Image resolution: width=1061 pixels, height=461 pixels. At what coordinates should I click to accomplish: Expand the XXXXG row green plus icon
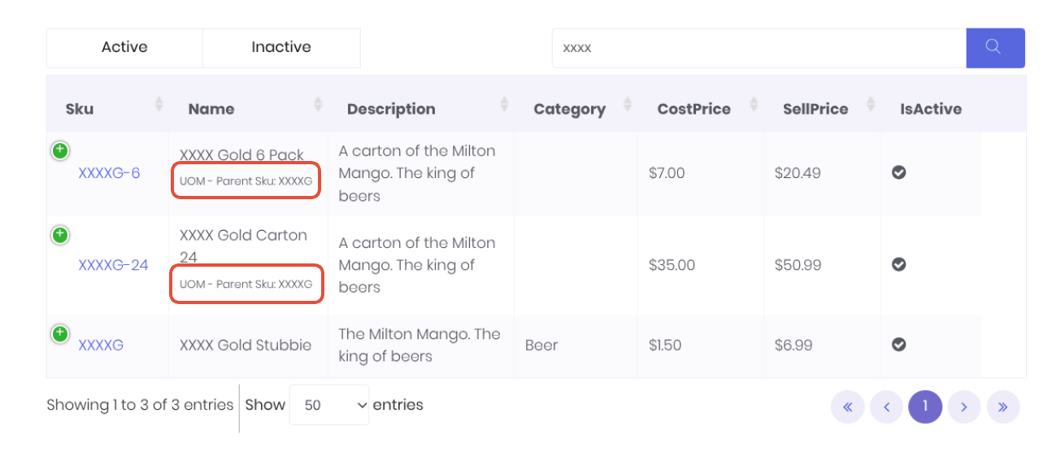click(60, 333)
